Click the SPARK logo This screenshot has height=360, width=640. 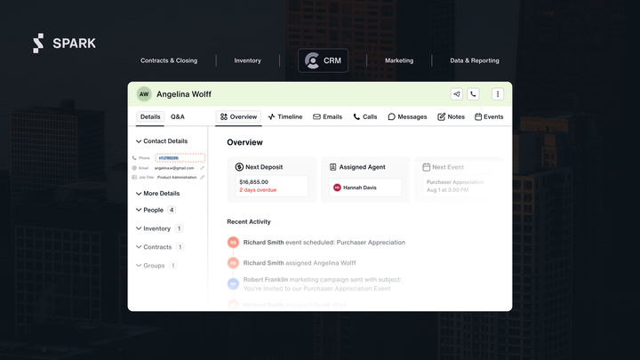(64, 44)
